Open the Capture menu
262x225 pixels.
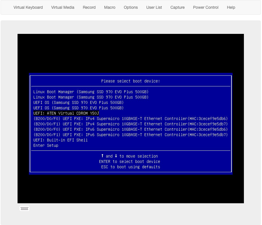(177, 8)
